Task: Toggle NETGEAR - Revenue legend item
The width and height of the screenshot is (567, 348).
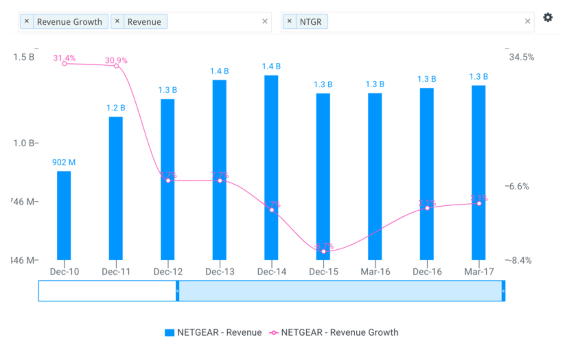Action: [x=213, y=333]
